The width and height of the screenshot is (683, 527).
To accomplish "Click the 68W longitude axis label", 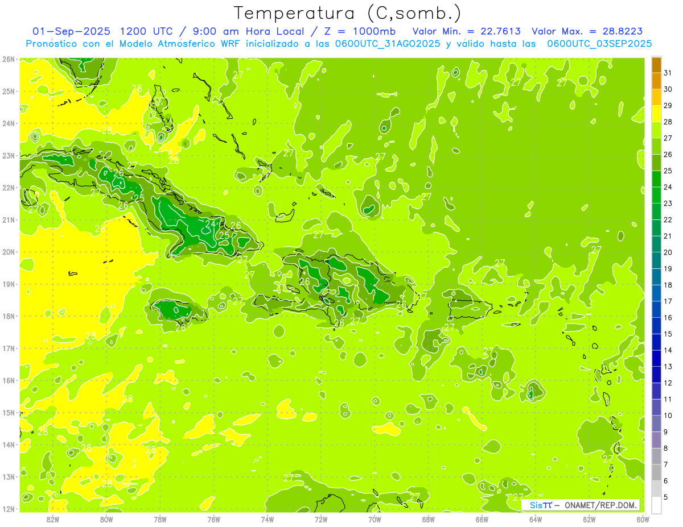I will [429, 519].
